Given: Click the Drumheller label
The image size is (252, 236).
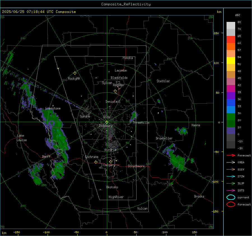Looking at the screenshot, I should tap(164, 138).
